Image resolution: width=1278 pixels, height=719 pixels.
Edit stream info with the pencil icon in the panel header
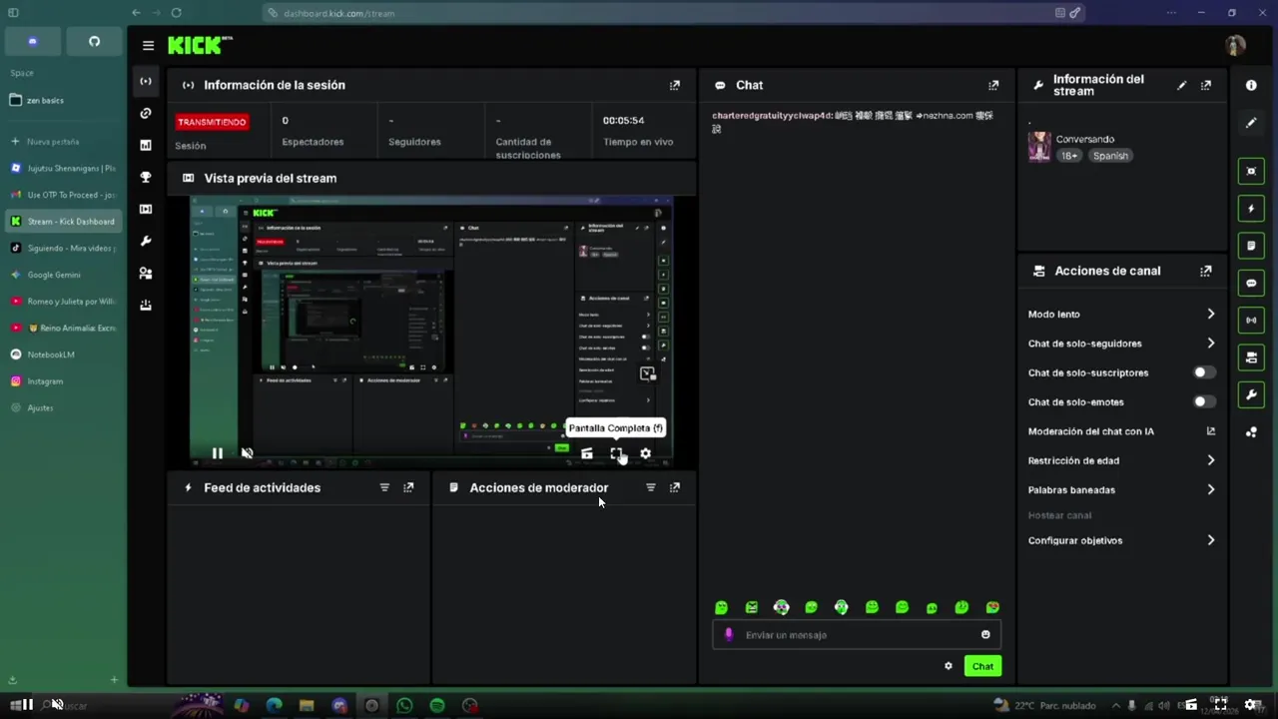(x=1182, y=85)
